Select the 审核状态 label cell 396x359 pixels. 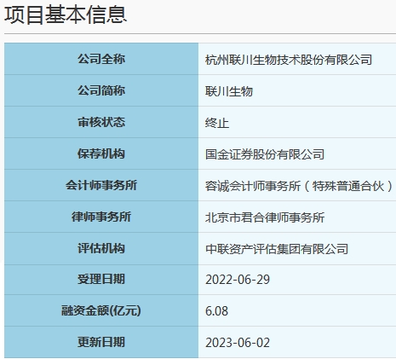pyautogui.click(x=101, y=122)
